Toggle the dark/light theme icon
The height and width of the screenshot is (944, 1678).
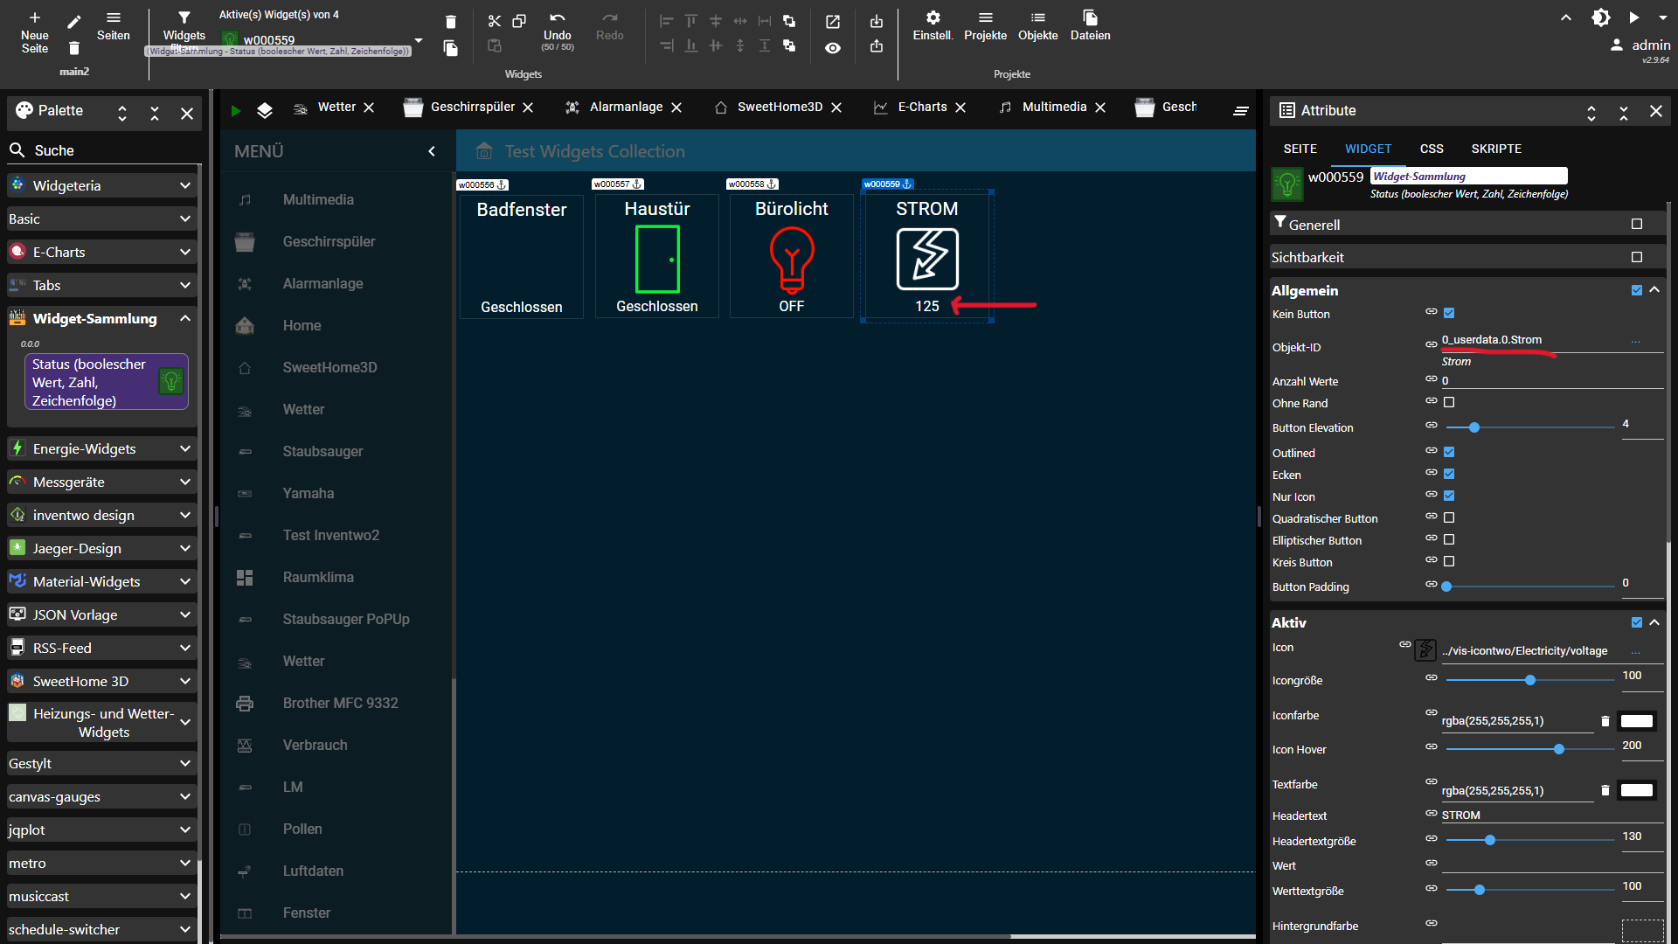tap(1601, 17)
